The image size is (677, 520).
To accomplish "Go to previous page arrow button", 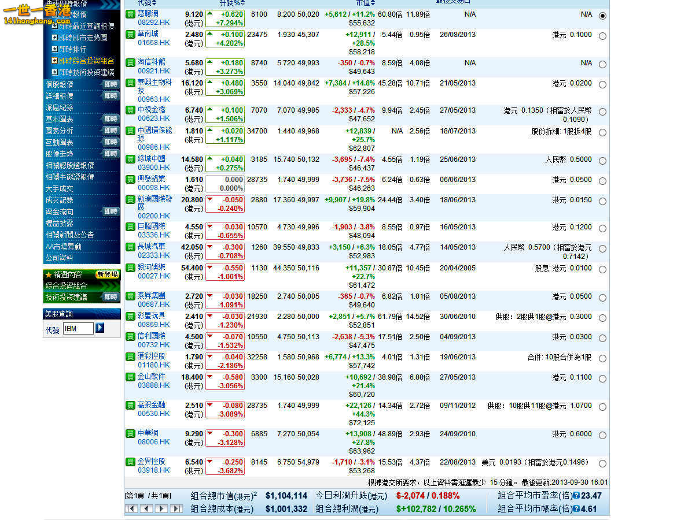I will coord(147,509).
